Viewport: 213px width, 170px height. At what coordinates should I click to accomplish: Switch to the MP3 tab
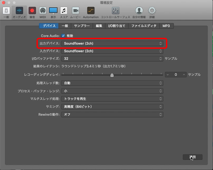[166, 26]
